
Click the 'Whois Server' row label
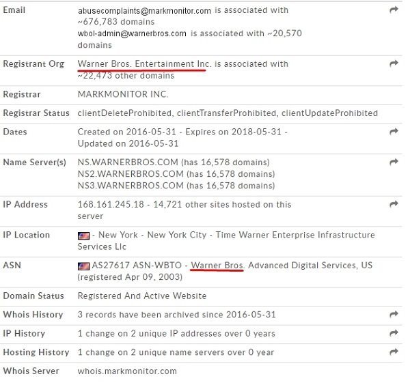click(x=31, y=371)
